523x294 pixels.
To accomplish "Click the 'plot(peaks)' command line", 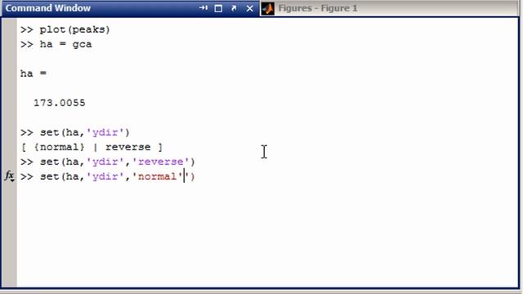I will point(65,29).
